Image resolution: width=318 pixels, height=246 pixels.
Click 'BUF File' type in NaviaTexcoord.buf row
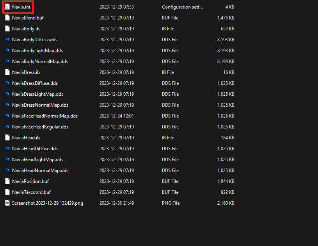[x=170, y=192]
